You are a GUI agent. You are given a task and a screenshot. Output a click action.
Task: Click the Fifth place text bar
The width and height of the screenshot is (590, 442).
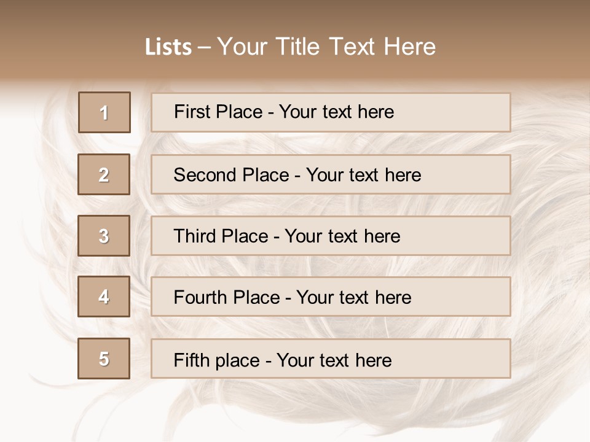point(331,359)
